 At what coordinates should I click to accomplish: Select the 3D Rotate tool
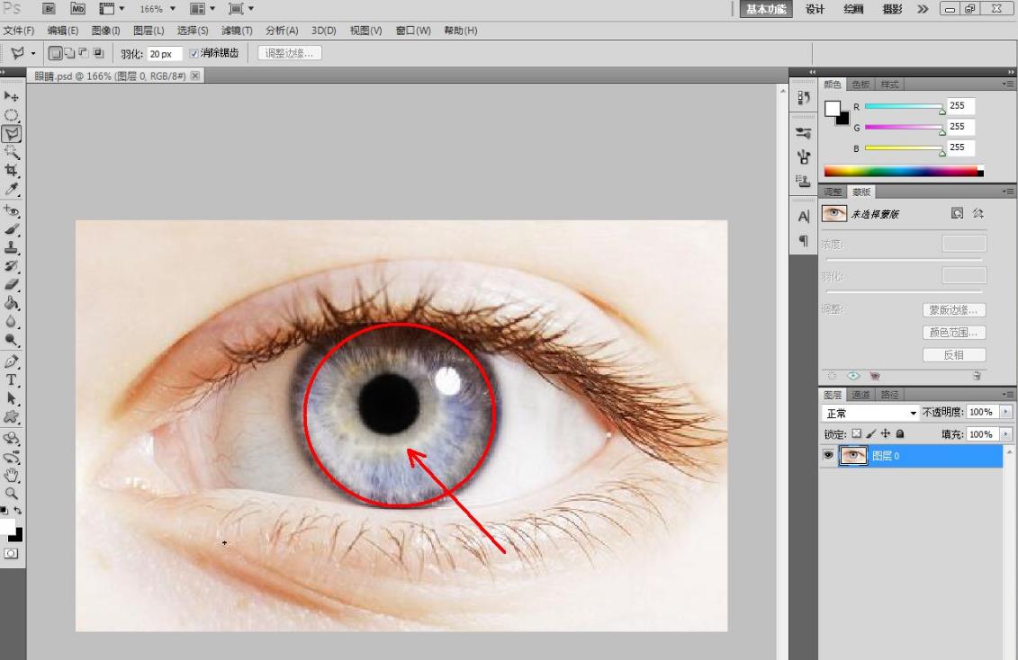(x=11, y=438)
